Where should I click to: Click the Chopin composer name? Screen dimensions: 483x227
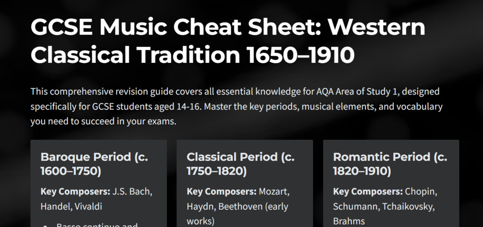(421, 191)
